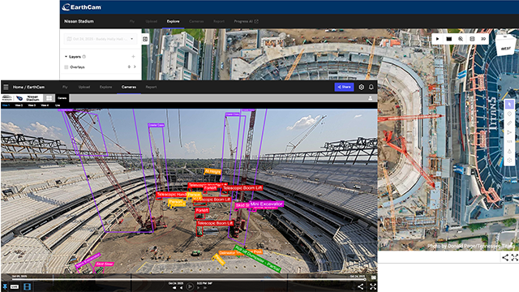Open the Fly tab in the Cameras window
519x292 pixels.
tap(65, 87)
